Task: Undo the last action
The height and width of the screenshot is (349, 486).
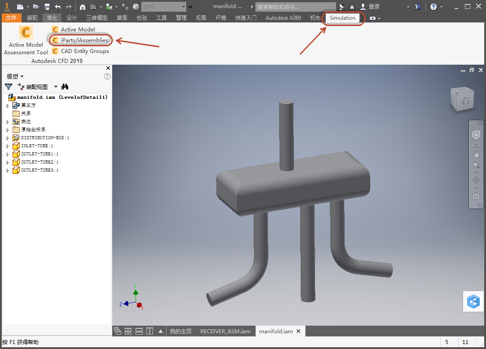Action: click(x=57, y=7)
